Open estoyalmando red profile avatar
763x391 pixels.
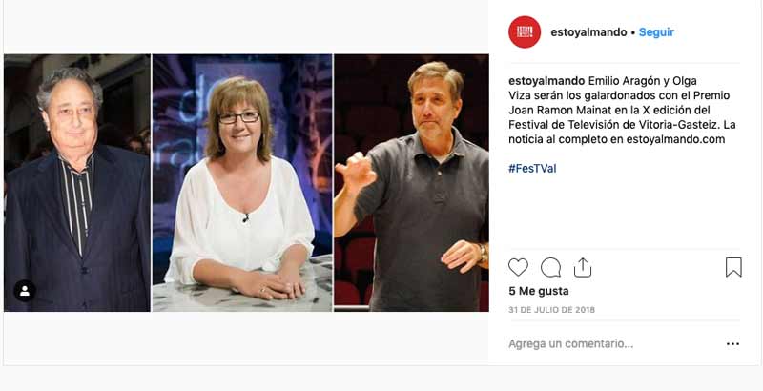point(525,32)
